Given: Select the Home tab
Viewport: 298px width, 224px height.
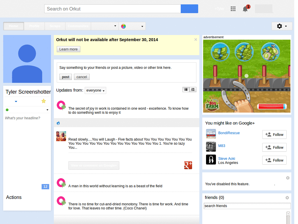Looking at the screenshot, I should pos(13,26).
